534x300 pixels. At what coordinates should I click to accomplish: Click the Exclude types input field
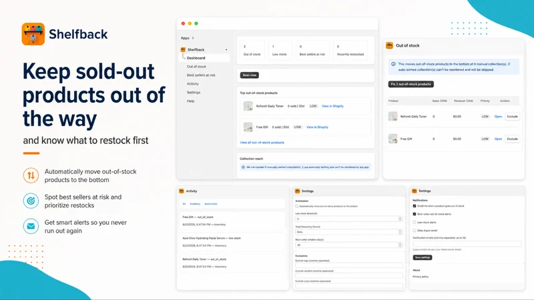coord(349,286)
